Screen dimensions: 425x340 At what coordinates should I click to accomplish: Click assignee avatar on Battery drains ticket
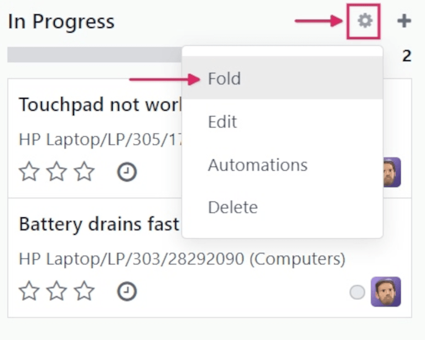386,291
